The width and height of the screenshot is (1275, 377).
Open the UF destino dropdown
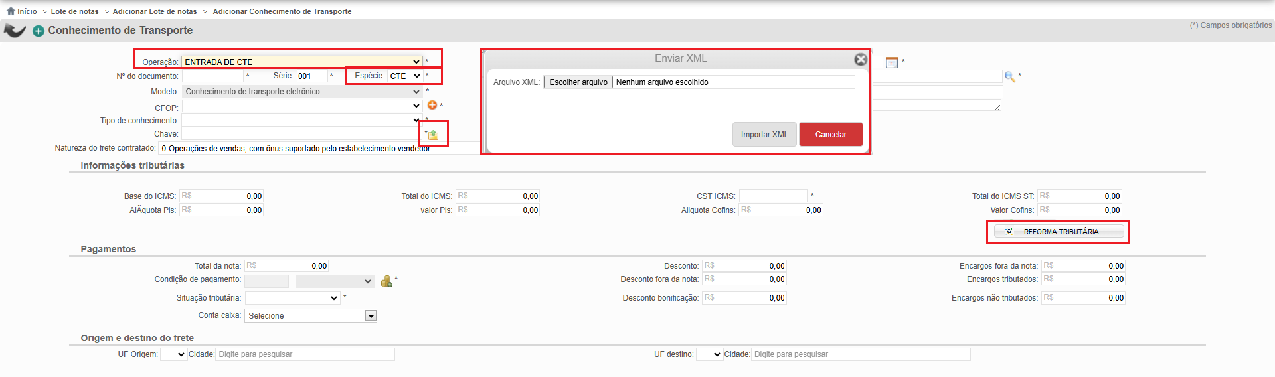click(709, 354)
